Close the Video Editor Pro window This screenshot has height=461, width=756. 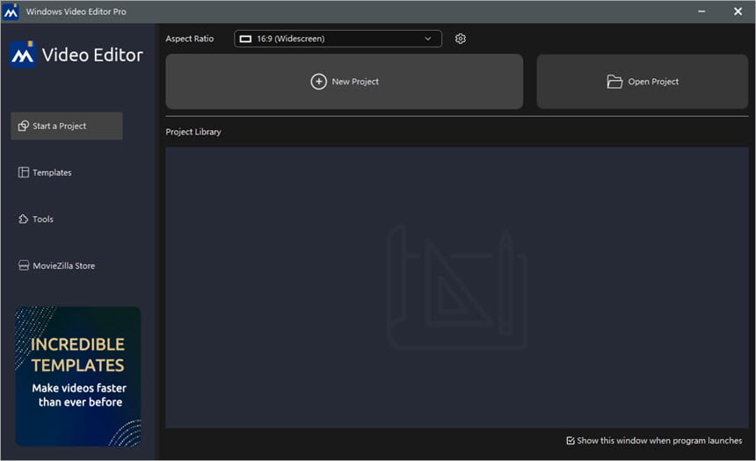click(x=738, y=11)
